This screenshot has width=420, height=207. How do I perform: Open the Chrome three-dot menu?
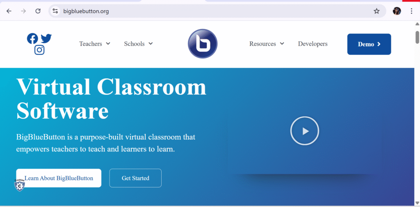point(412,11)
